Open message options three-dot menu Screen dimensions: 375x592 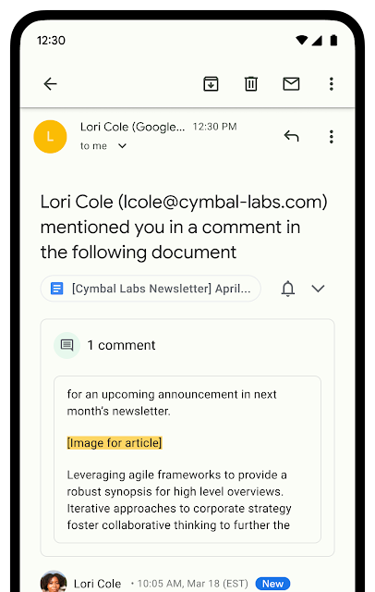tap(332, 137)
